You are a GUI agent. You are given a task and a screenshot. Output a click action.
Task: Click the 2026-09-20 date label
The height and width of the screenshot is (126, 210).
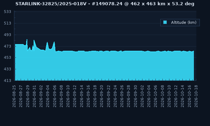101,96
